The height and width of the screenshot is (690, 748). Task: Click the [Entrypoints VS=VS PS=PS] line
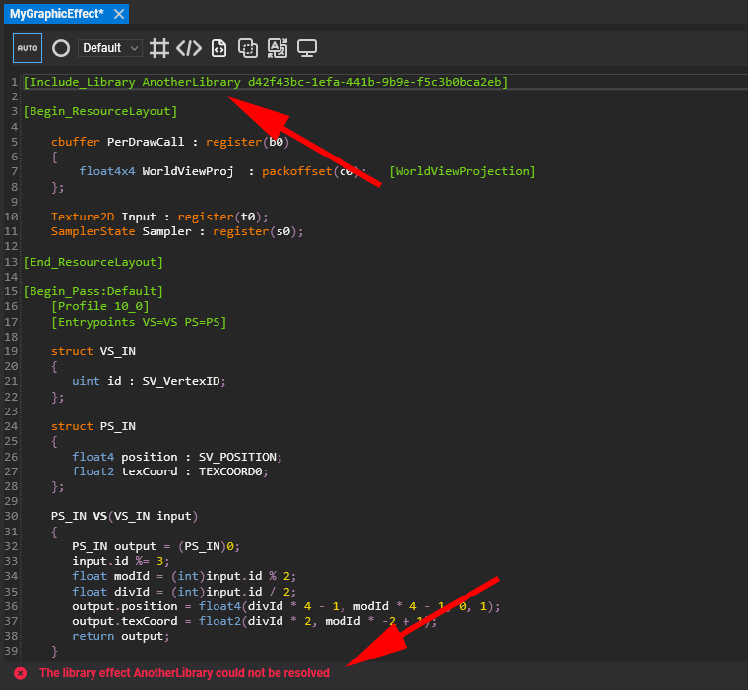coord(139,322)
